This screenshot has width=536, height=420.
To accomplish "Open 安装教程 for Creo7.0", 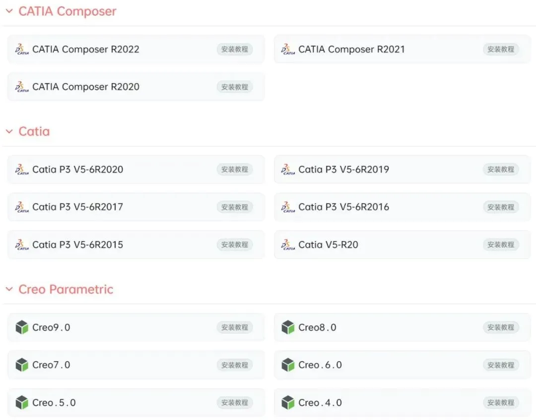I will [234, 365].
